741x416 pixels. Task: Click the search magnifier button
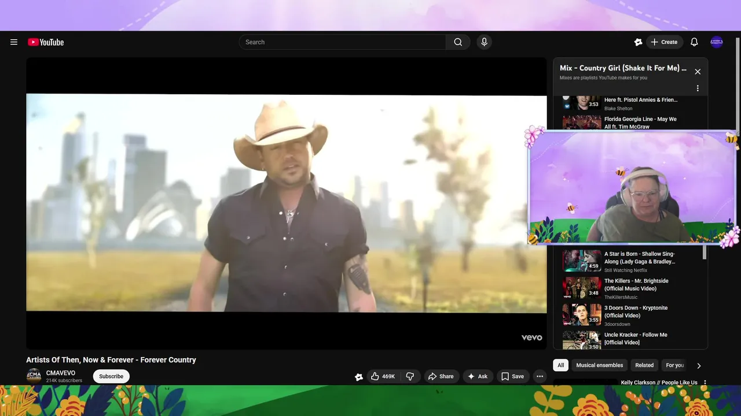tap(458, 42)
